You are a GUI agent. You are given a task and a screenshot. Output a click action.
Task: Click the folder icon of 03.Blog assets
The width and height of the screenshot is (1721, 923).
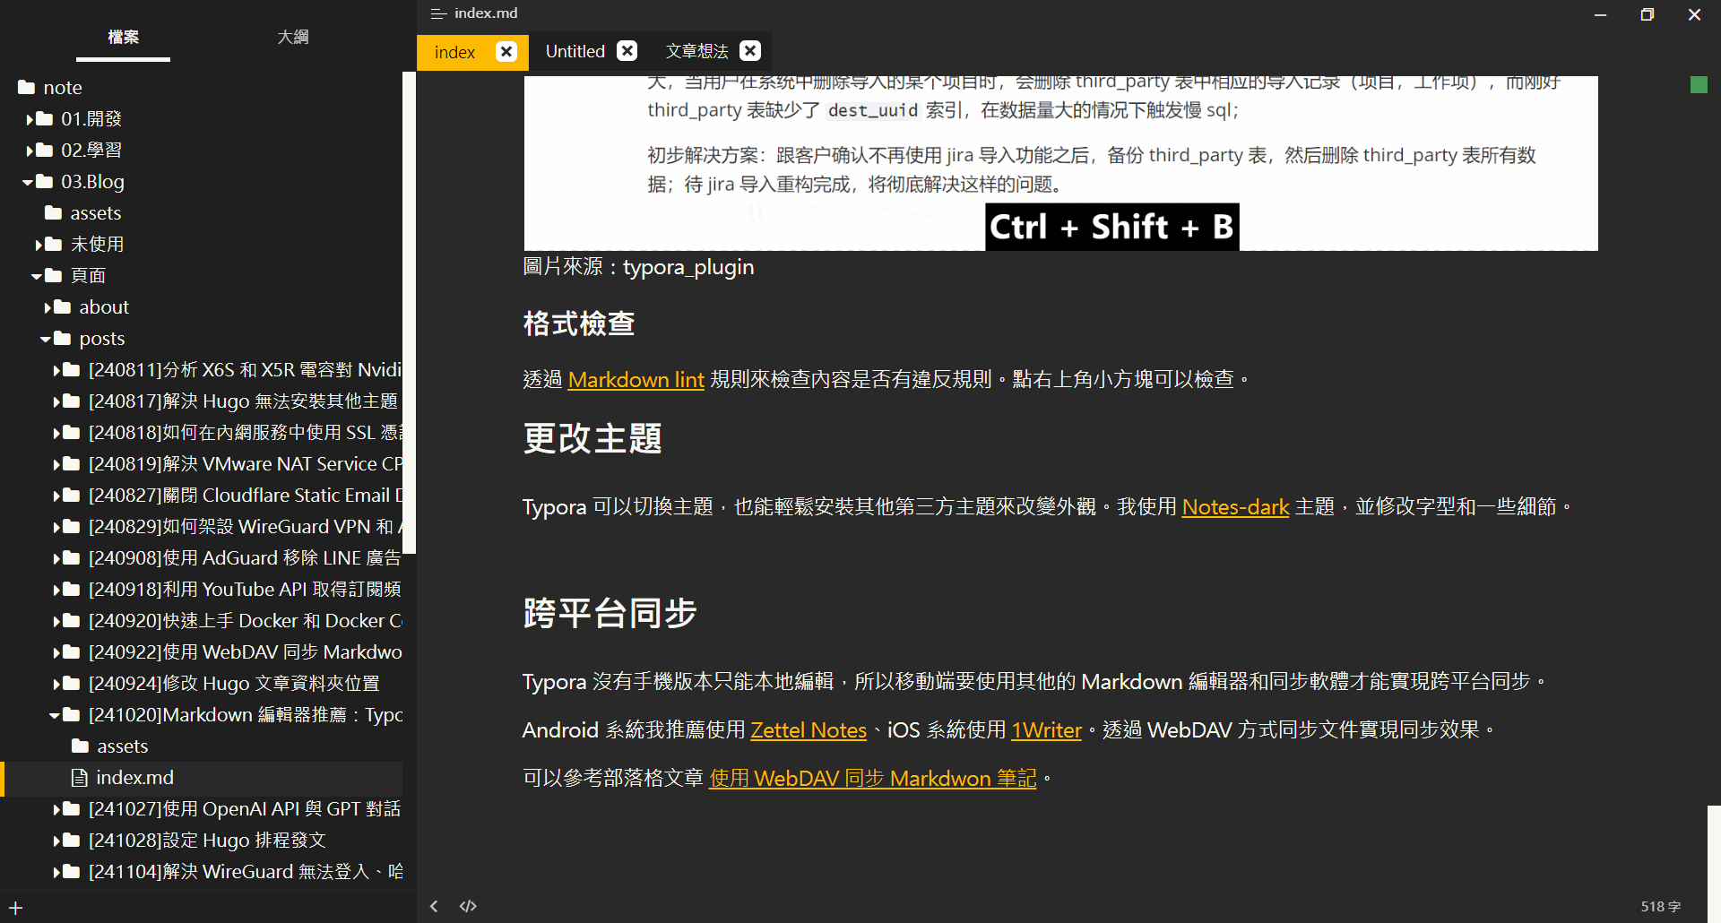[x=53, y=212]
